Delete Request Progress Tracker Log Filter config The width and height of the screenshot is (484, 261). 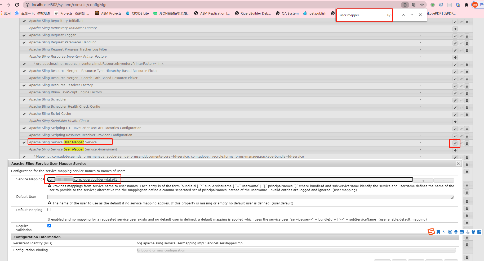(x=467, y=51)
